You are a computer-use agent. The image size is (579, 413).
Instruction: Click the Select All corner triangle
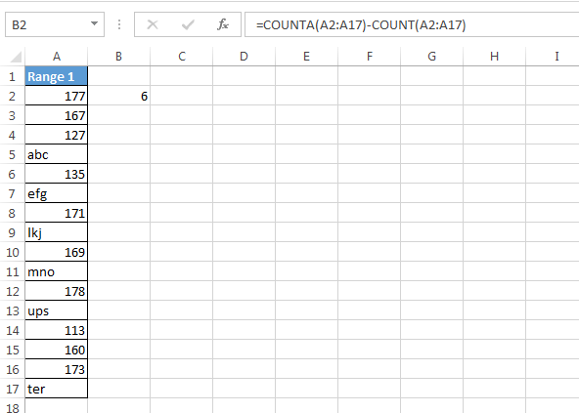pyautogui.click(x=16, y=58)
